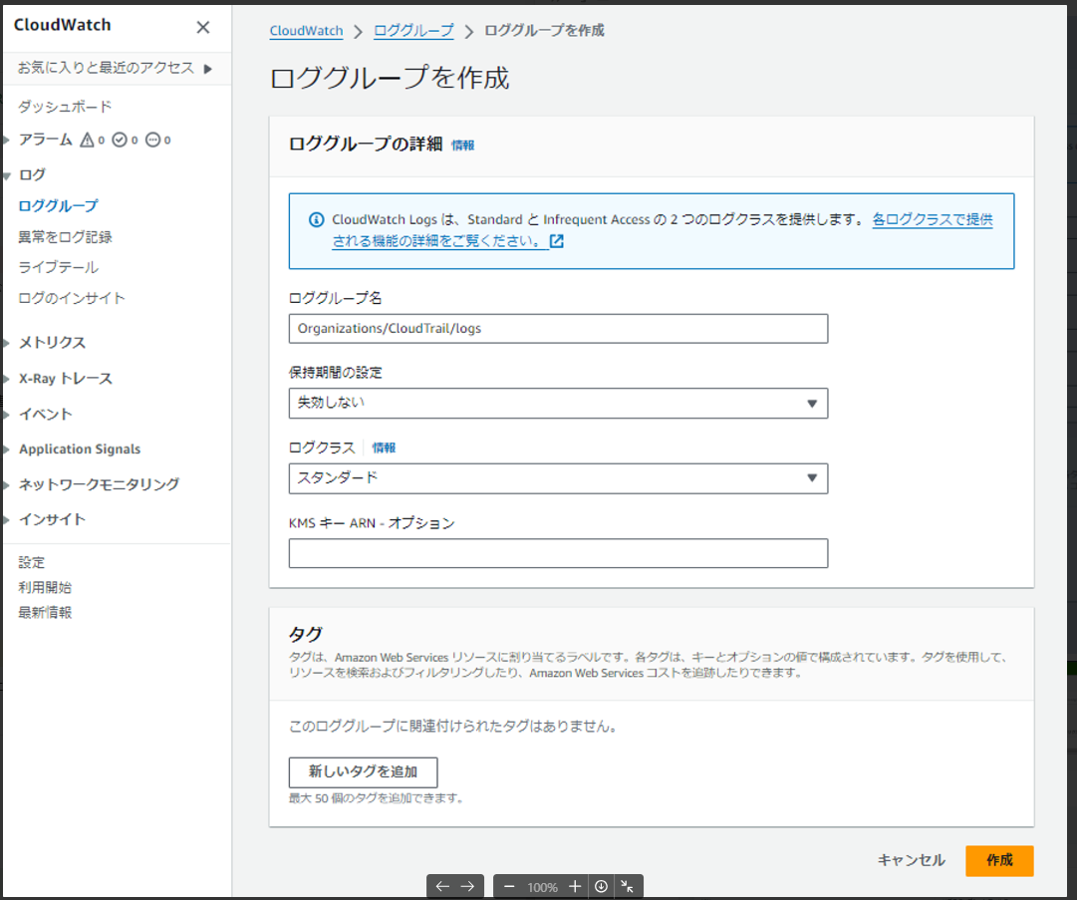Click the ロググループ breadcrumb link

(413, 31)
